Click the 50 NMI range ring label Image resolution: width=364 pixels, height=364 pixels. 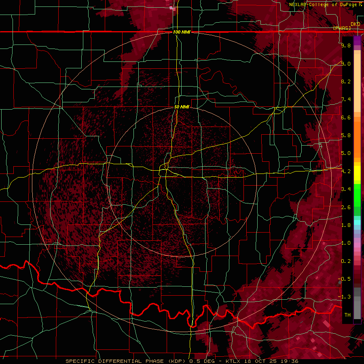click(x=182, y=107)
